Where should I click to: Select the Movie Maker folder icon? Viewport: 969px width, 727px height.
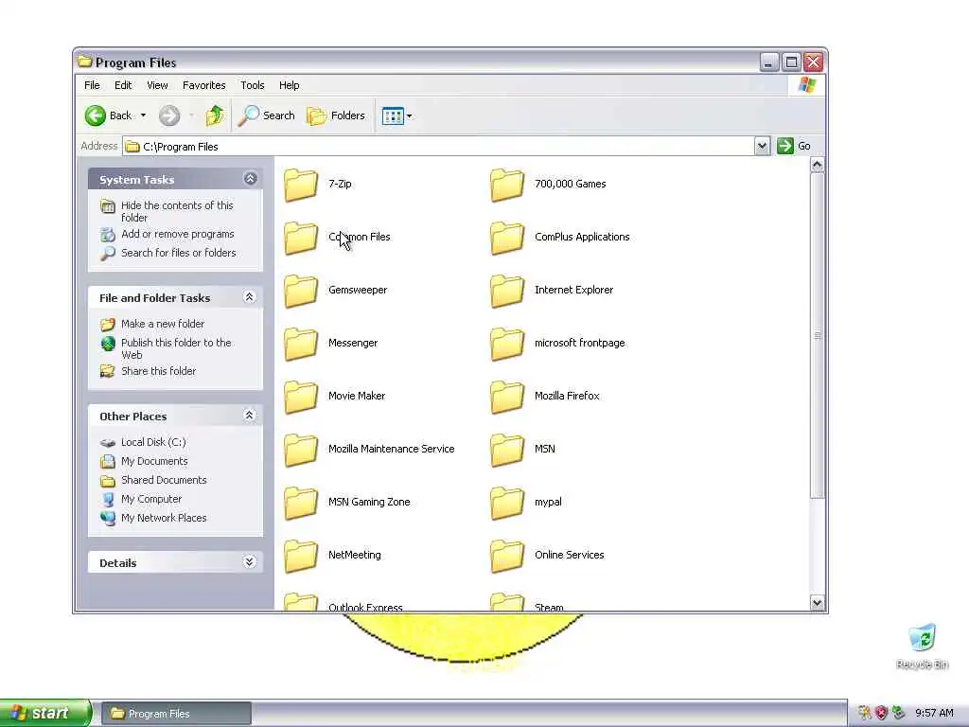point(301,397)
